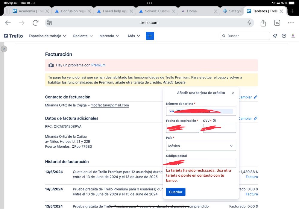Screen dimensions: 299x209
Task: Close the Tableros Trello tab
Action: (281, 11)
